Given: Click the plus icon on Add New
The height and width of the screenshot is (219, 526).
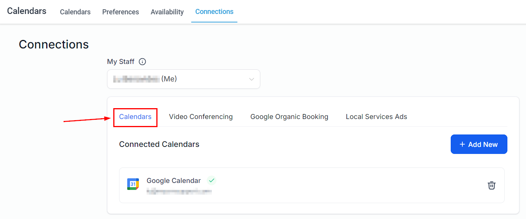Looking at the screenshot, I should pyautogui.click(x=462, y=145).
